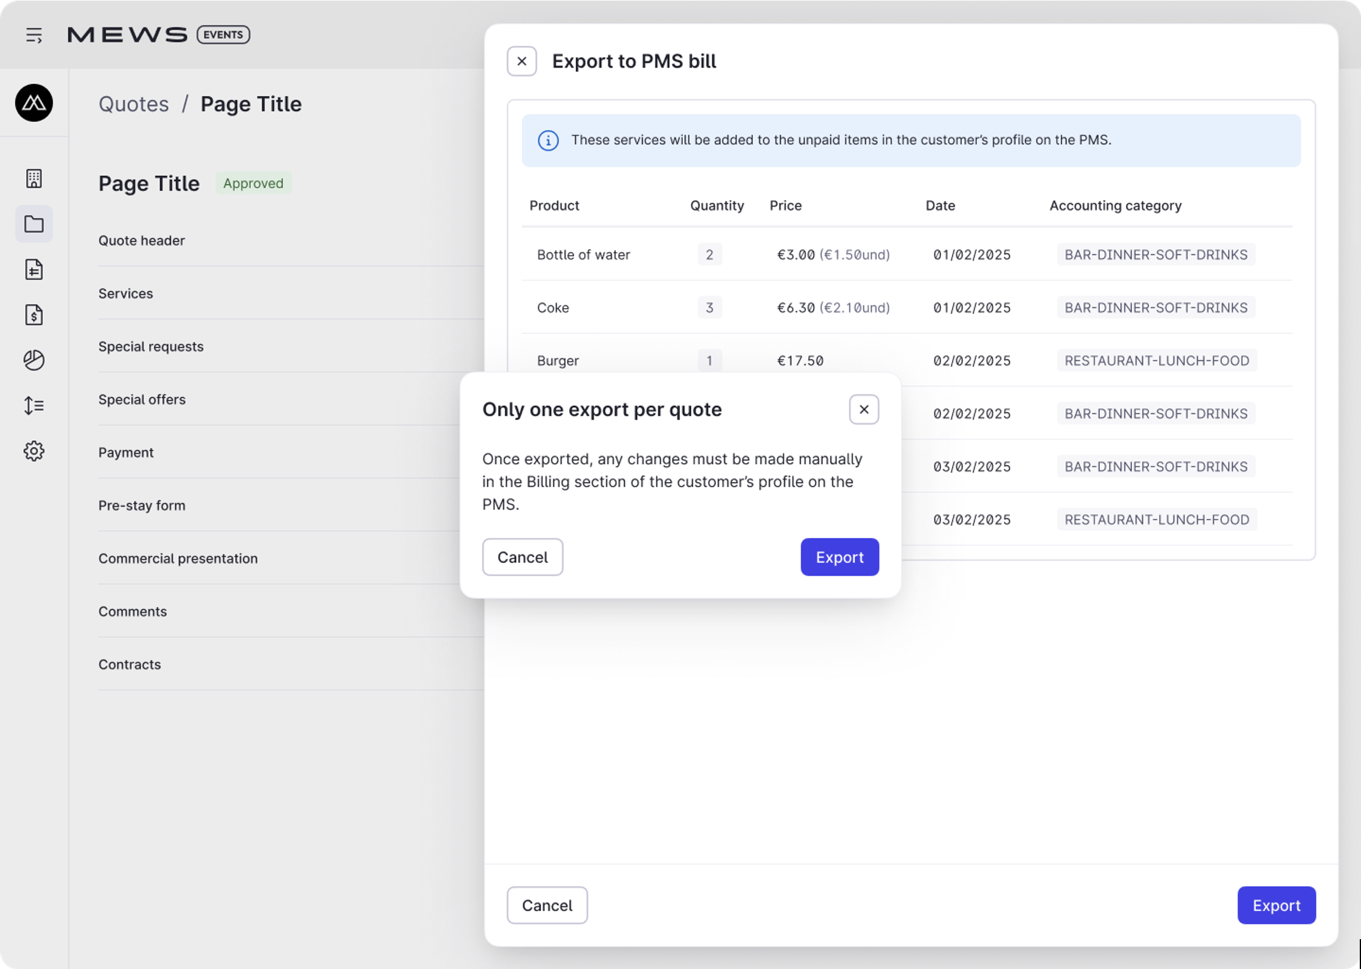Click the Quotes breadcrumb link
This screenshot has height=969, width=1361.
(133, 104)
